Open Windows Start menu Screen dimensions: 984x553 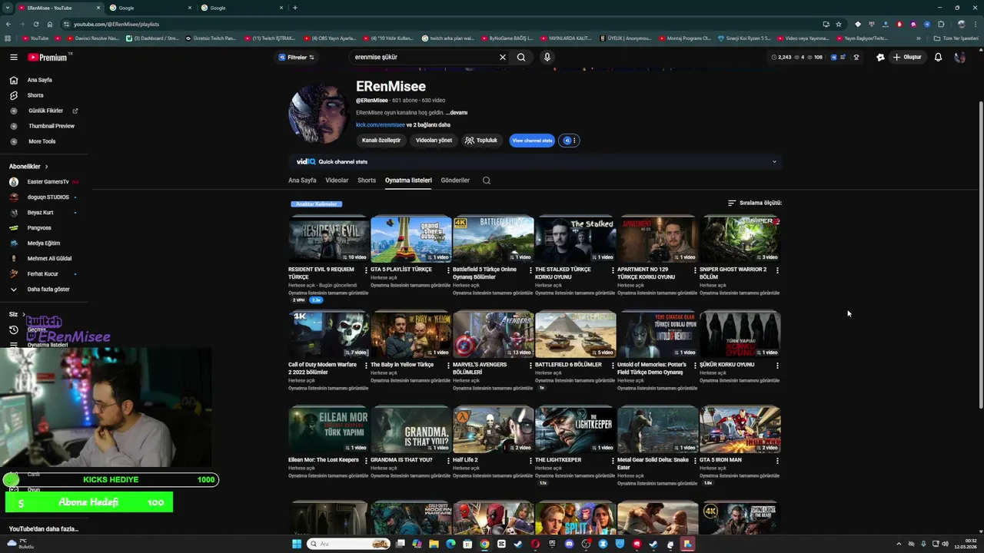click(x=297, y=544)
